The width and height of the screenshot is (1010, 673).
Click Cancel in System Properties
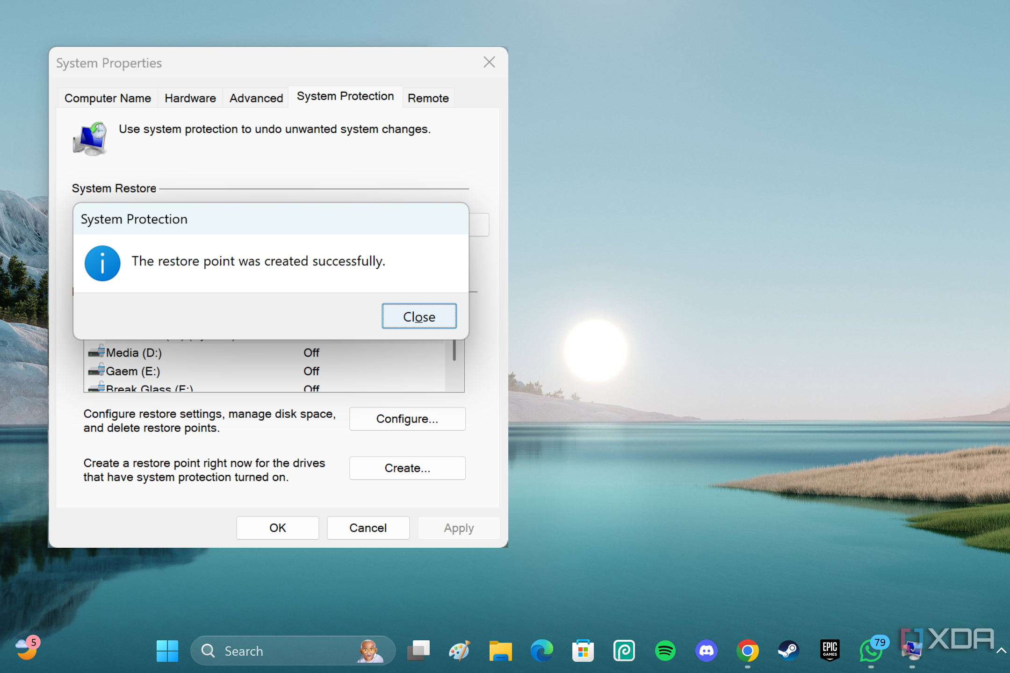(368, 528)
